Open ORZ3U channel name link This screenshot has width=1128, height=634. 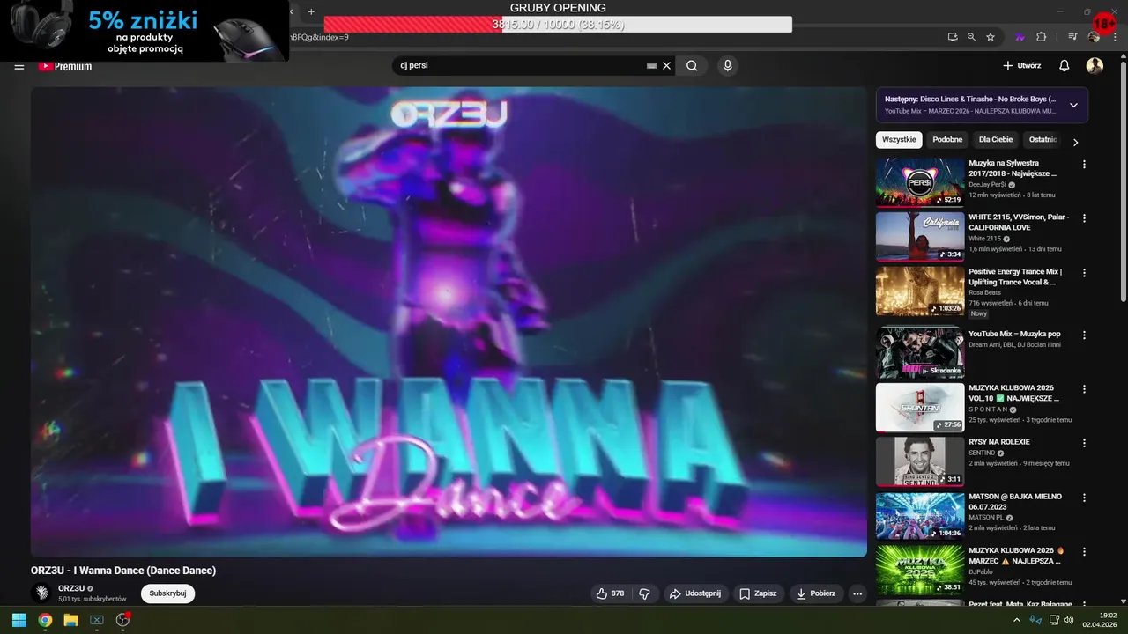[x=71, y=588]
